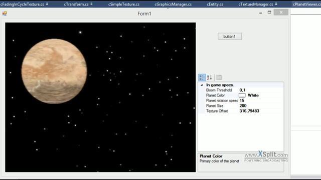Select the cPlanetViewer tab

(306, 4)
